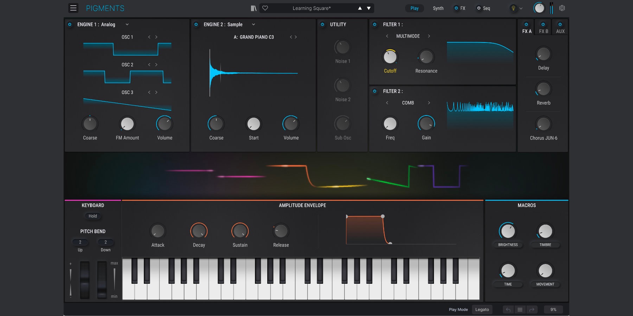This screenshot has height=316, width=633.
Task: Expand the Engine 2 Sample type dropdown
Action: point(253,24)
